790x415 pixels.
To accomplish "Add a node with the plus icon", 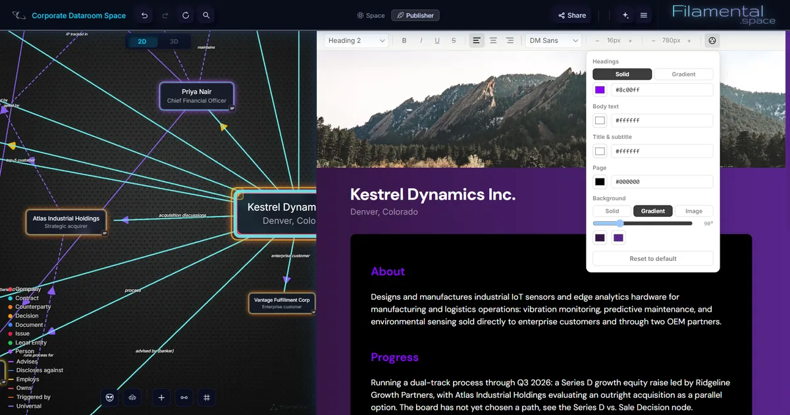I will click(x=161, y=397).
